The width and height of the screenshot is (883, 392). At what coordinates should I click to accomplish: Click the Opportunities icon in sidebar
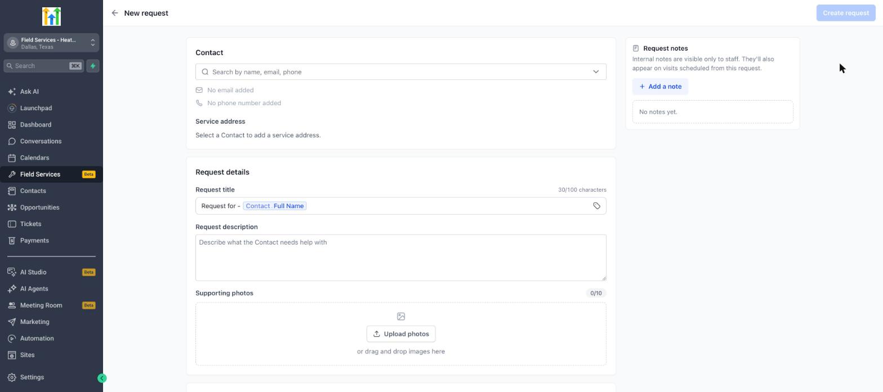pos(12,208)
